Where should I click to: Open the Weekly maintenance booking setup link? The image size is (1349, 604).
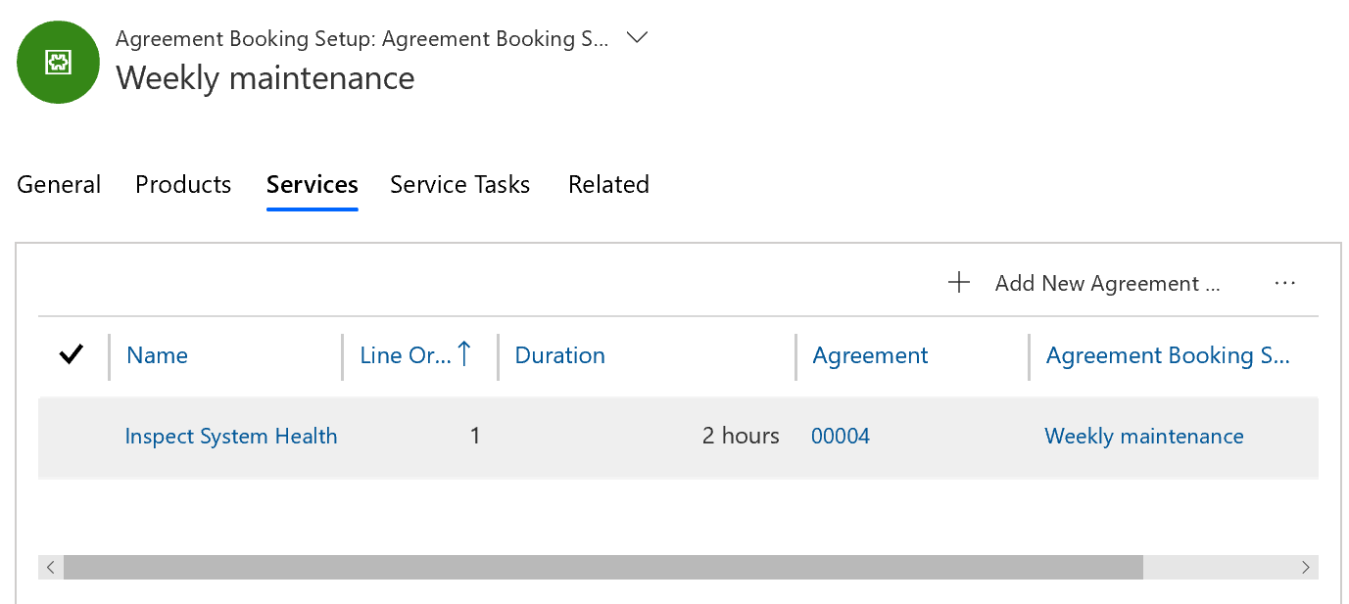pyautogui.click(x=1144, y=436)
